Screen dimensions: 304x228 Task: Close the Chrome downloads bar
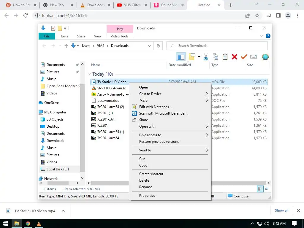point(299,210)
